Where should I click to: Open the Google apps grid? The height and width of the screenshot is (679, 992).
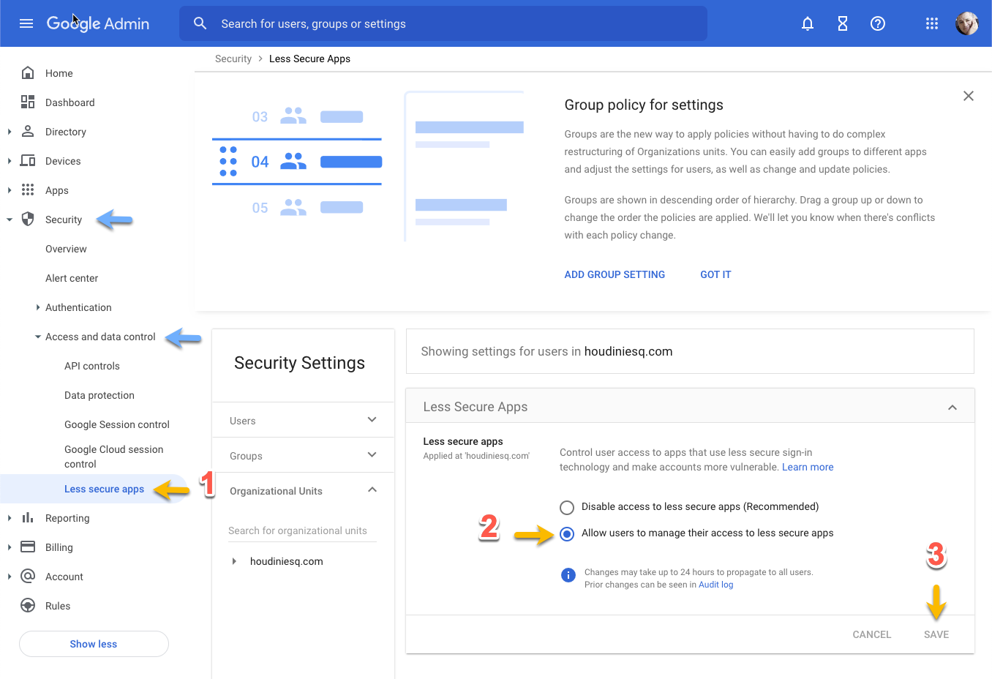click(932, 23)
